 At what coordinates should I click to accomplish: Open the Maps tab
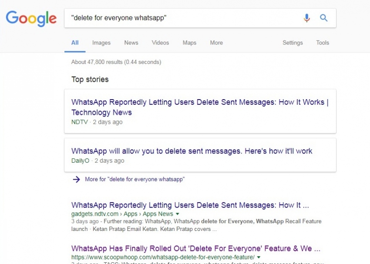(x=189, y=43)
